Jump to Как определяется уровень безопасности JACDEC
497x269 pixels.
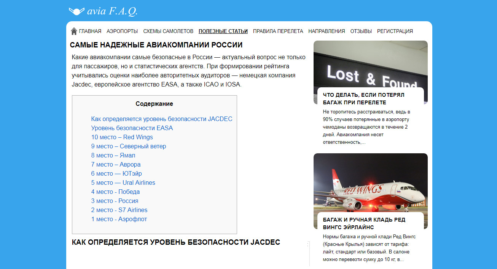pos(162,119)
